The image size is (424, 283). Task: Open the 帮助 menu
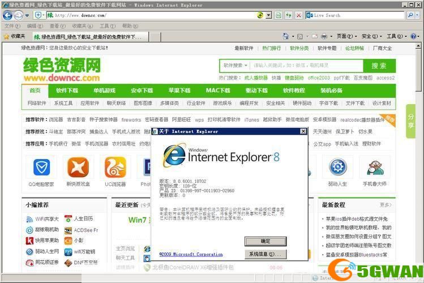(x=130, y=26)
